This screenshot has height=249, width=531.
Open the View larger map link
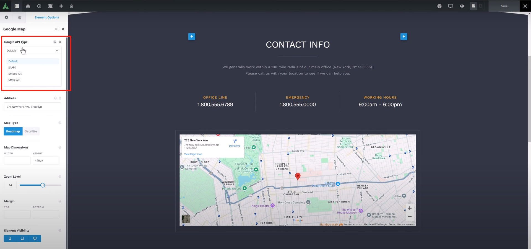click(x=193, y=154)
